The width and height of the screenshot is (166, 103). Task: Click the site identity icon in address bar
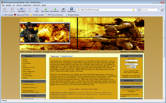pos(79,10)
